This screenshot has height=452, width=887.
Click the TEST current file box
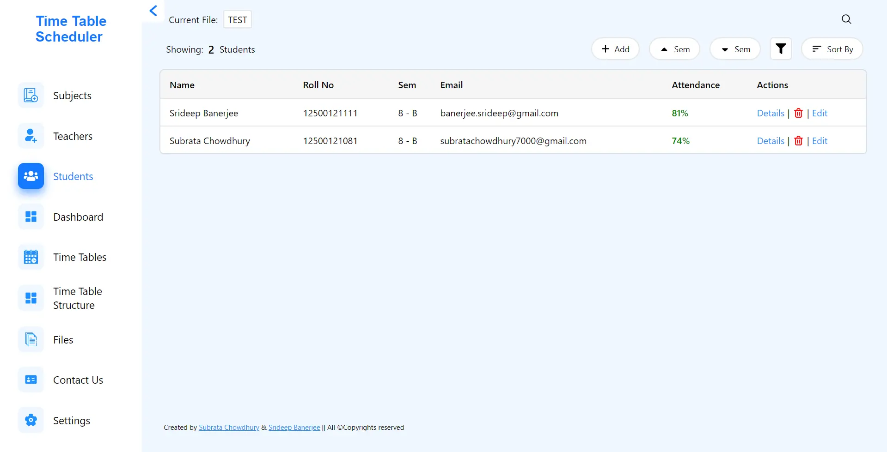(x=238, y=20)
